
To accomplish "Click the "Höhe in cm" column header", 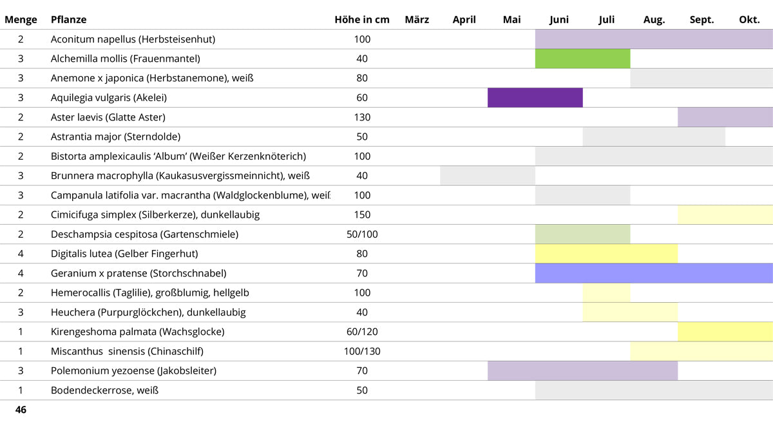I will click(362, 19).
